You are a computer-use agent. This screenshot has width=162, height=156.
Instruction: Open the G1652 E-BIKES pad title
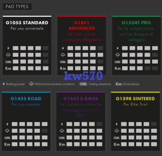[81, 99]
